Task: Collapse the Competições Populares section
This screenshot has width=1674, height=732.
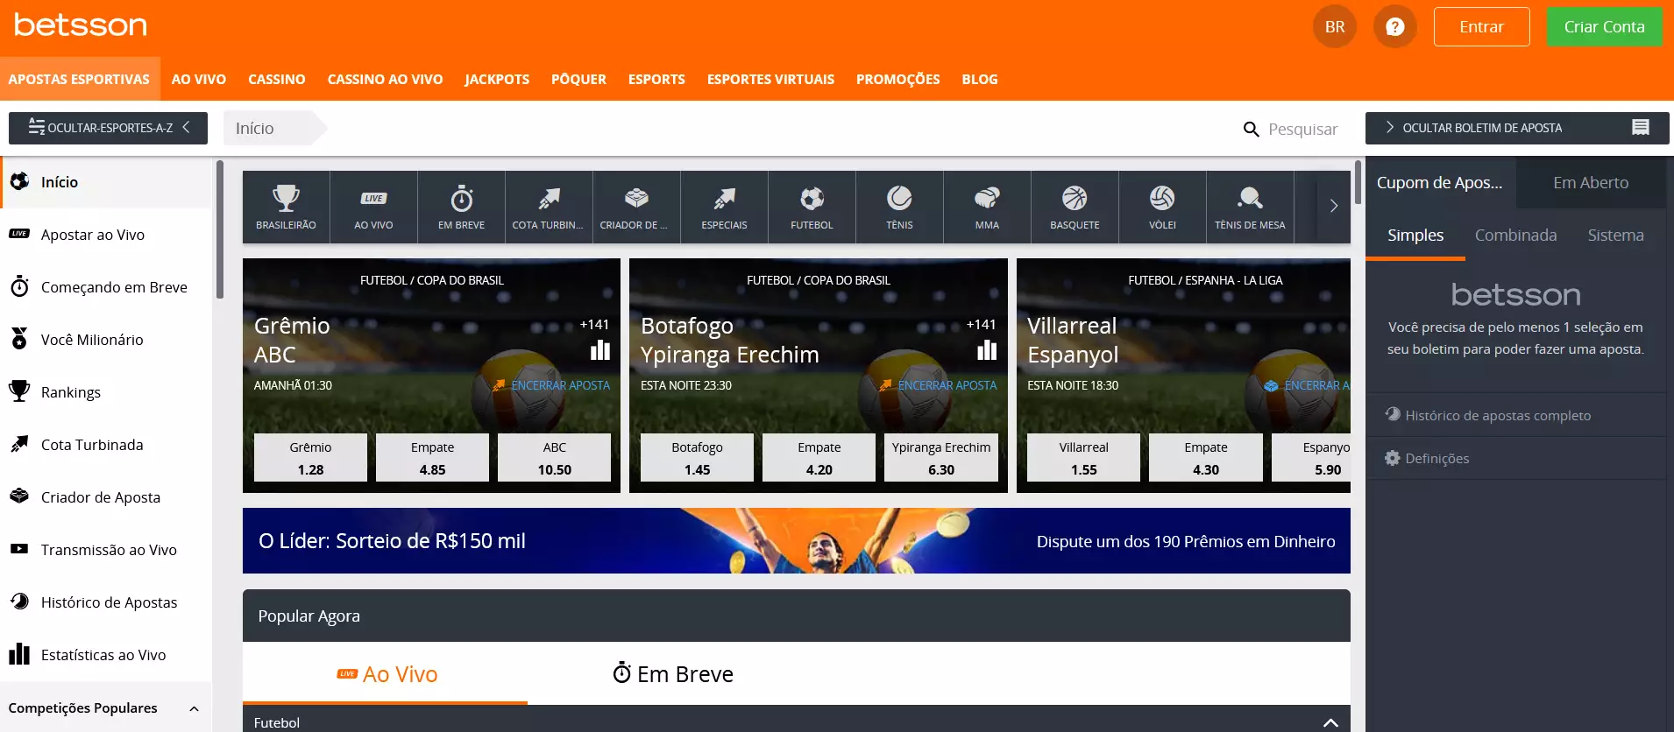Action: tap(194, 708)
